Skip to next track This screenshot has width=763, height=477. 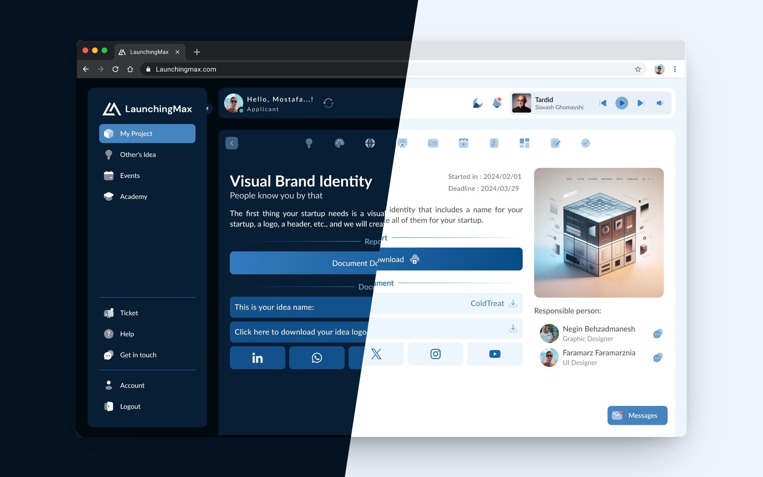pos(641,103)
